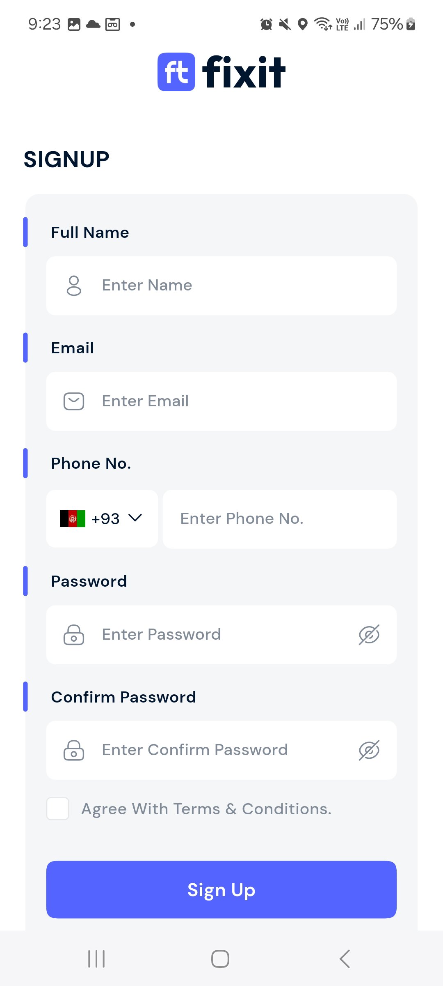Image resolution: width=443 pixels, height=986 pixels.
Task: Check the Agree With Terms checkbox
Action: pos(58,809)
